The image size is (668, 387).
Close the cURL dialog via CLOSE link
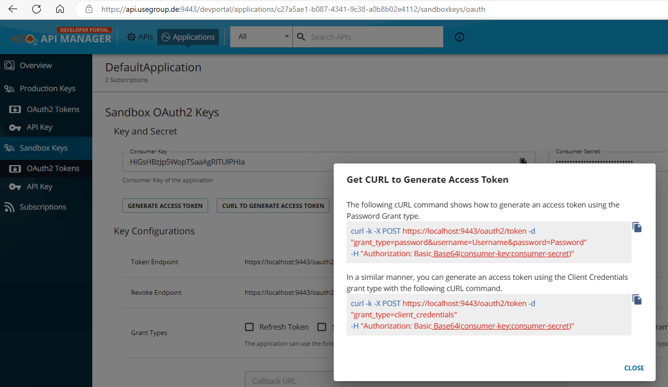pyautogui.click(x=634, y=368)
